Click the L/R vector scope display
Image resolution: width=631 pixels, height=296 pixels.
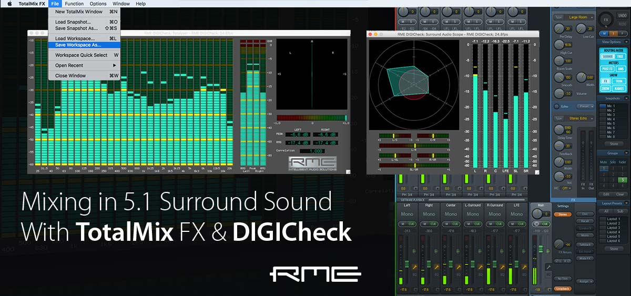311,74
